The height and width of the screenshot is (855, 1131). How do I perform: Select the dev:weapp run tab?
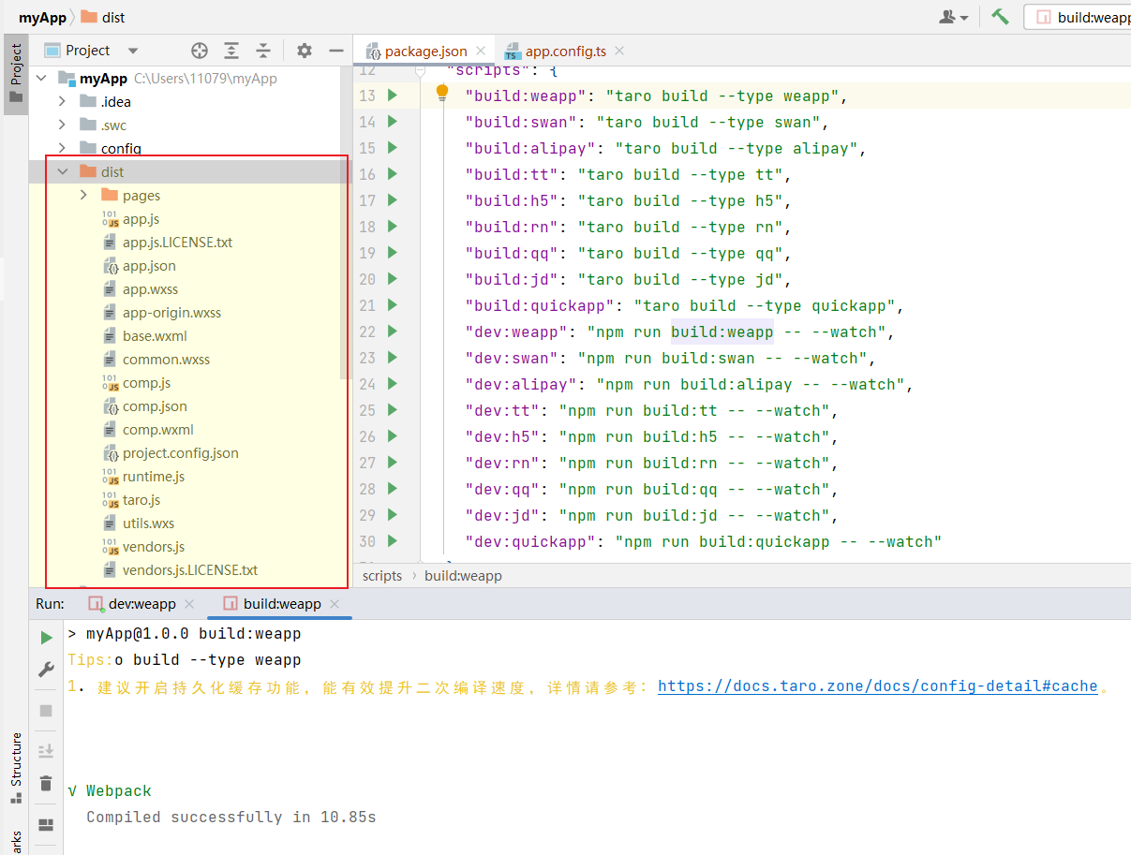(x=141, y=604)
